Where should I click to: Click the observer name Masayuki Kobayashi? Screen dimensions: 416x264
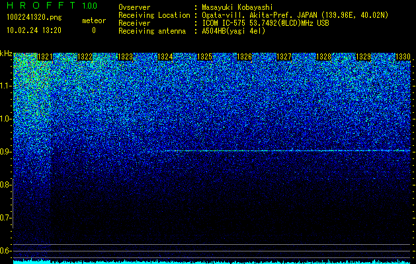tap(237, 7)
